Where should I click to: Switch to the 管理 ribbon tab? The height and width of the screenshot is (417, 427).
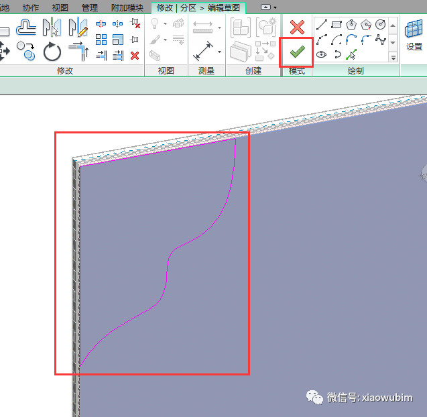pos(90,7)
